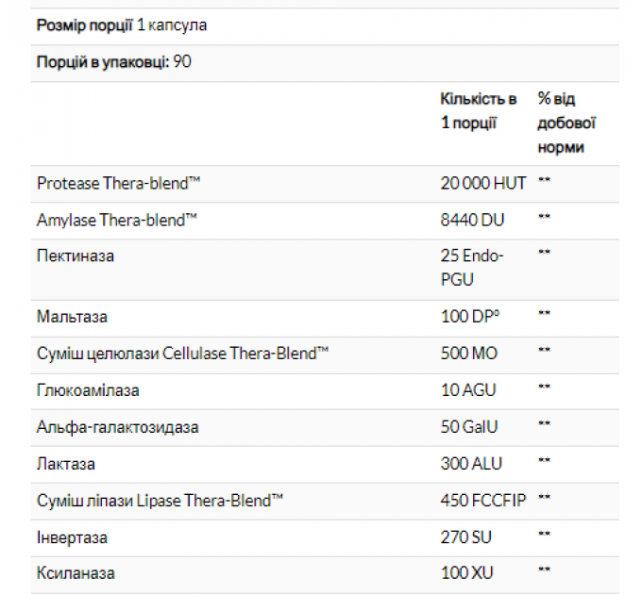Click the '% від добової норми' header
Screen dimensions: 642x594
pyautogui.click(x=566, y=123)
